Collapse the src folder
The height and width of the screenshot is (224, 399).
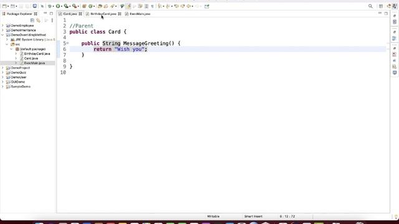[7, 44]
